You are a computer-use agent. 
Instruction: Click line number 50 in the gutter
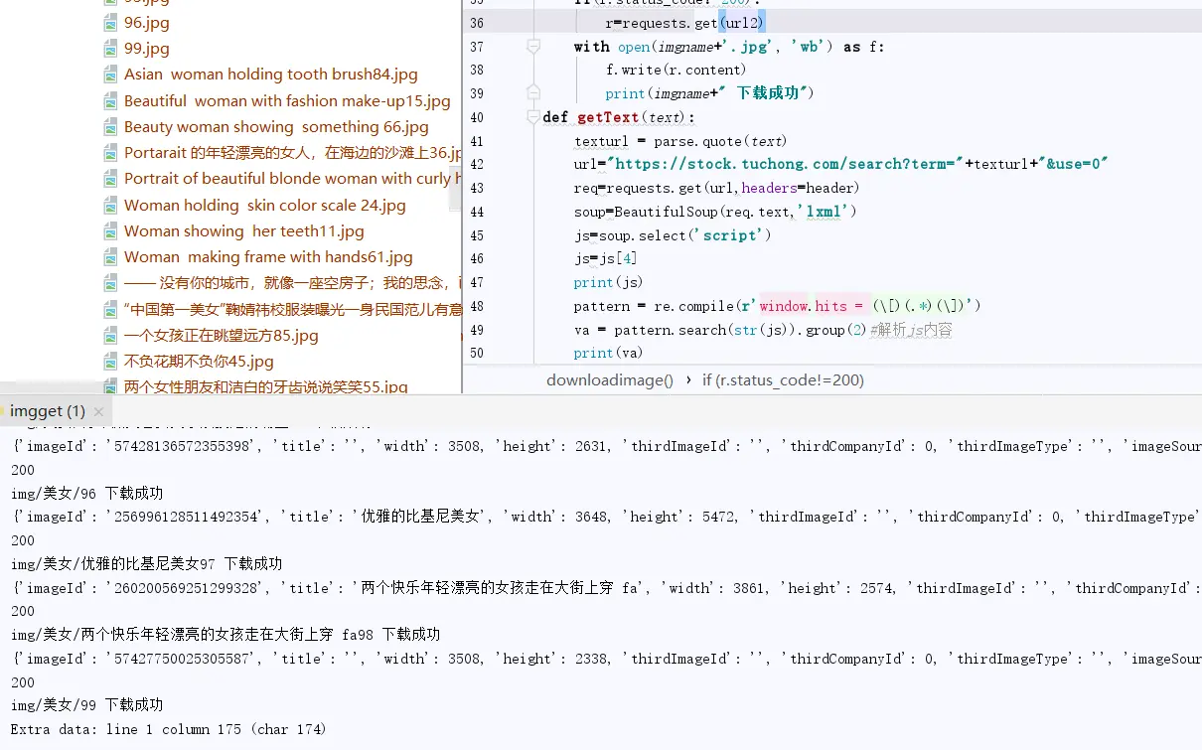click(x=477, y=353)
